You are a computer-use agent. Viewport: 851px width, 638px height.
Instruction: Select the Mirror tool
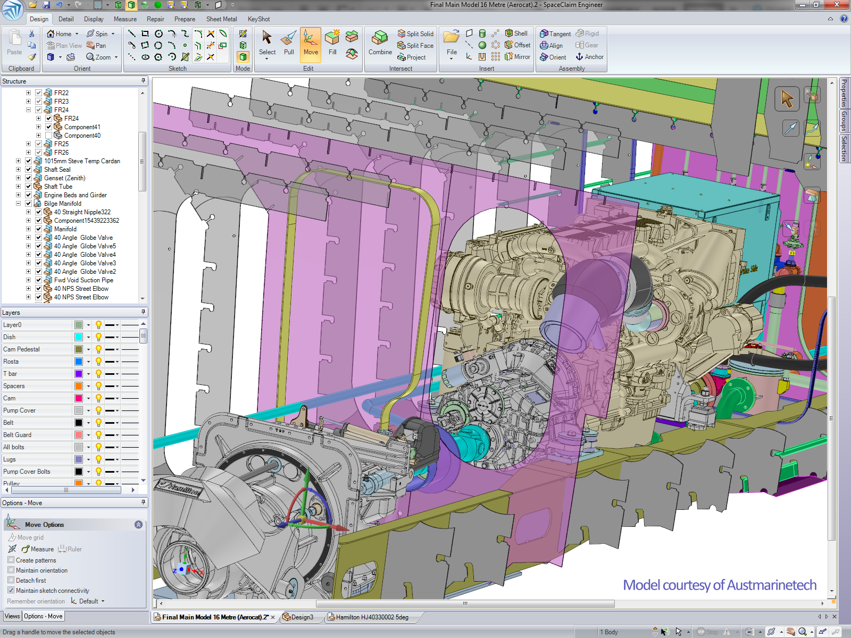tap(517, 57)
